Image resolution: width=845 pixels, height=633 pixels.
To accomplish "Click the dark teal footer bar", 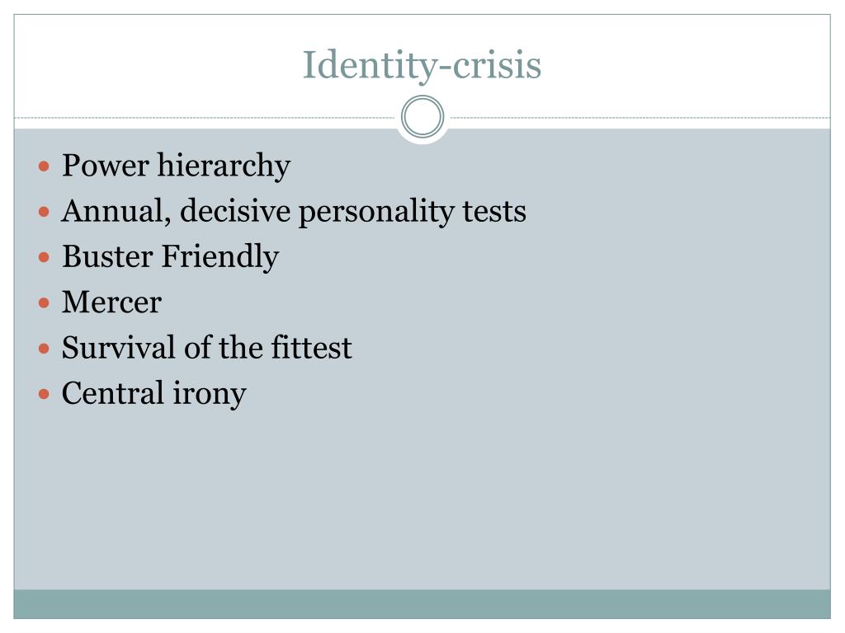I will pyautogui.click(x=422, y=604).
